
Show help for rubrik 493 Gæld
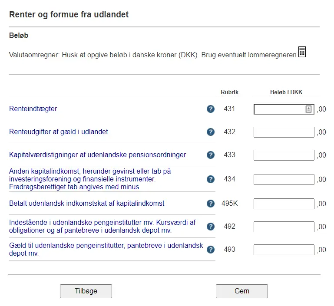coord(211,250)
